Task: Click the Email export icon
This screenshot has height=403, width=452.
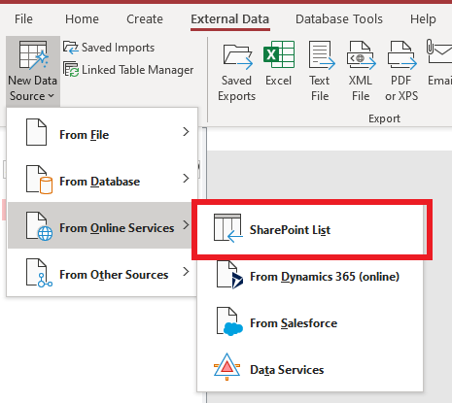Action: [x=439, y=51]
